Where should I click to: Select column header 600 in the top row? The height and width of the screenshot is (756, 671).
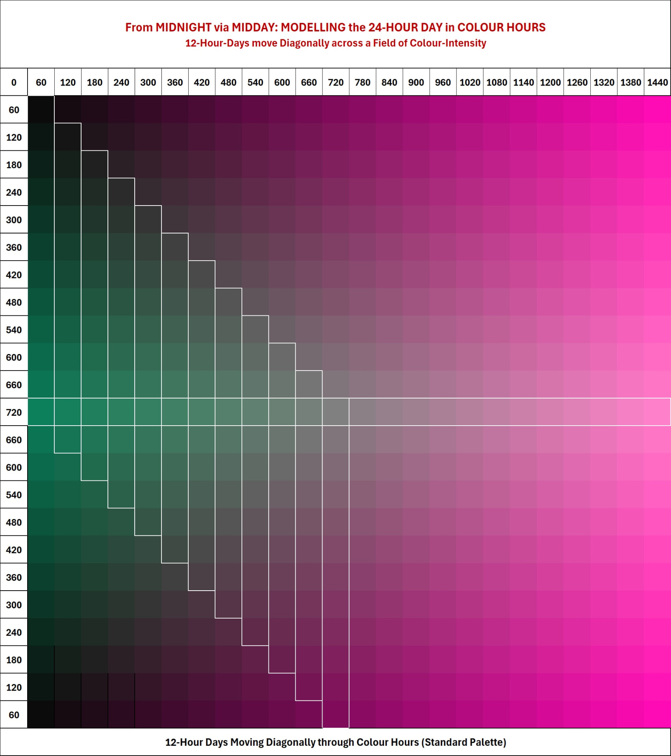point(282,82)
